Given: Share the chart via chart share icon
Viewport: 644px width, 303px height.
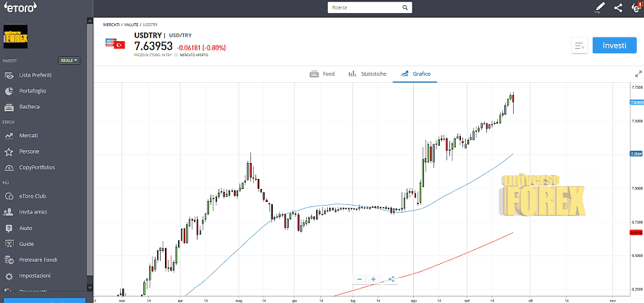Looking at the screenshot, I should [x=391, y=279].
